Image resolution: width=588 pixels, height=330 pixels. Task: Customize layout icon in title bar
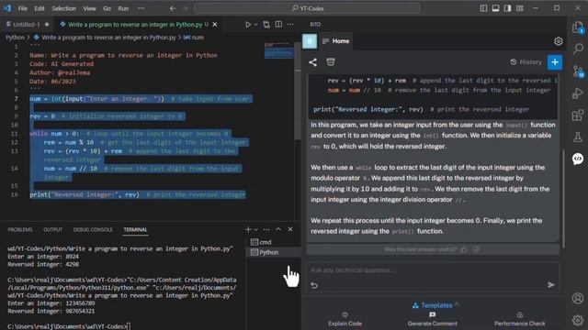coord(520,8)
